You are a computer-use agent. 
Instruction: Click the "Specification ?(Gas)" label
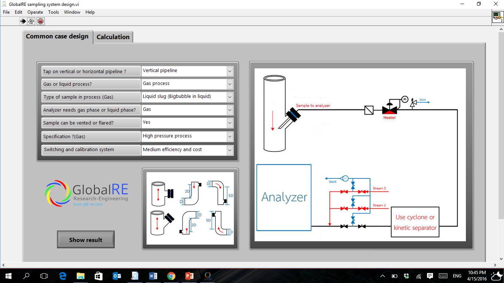coord(91,136)
